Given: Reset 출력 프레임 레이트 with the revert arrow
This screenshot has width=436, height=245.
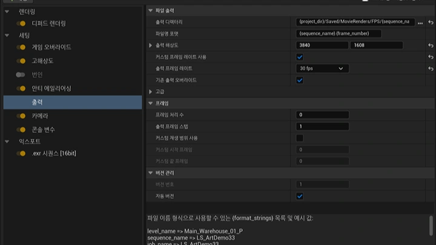Looking at the screenshot, I should point(431,68).
